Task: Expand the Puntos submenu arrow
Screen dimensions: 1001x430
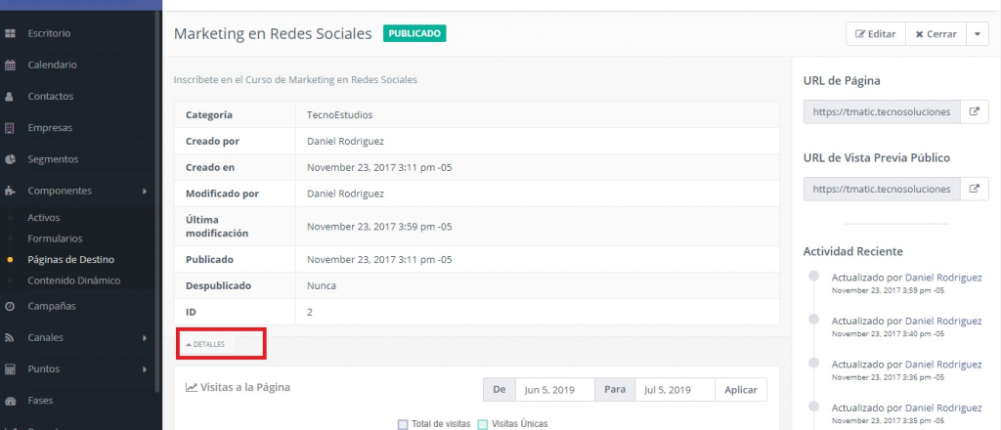Action: (145, 369)
